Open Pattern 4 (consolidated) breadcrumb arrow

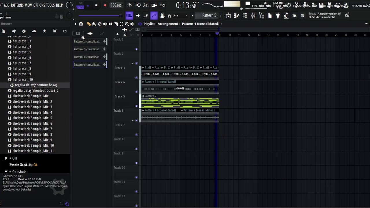click(x=221, y=24)
